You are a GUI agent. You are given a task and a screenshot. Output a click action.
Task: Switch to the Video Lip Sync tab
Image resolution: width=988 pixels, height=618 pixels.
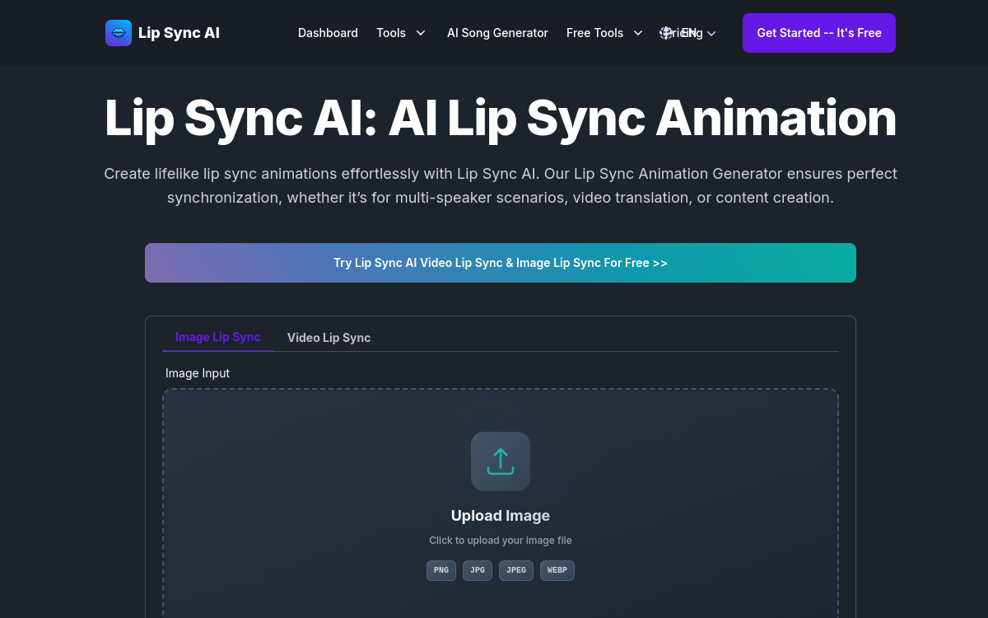click(x=329, y=338)
